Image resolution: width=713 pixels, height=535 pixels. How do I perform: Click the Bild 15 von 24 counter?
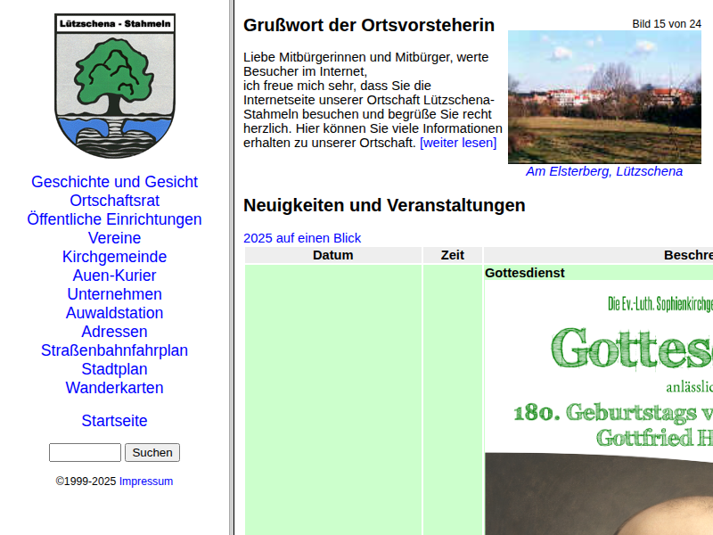[667, 24]
